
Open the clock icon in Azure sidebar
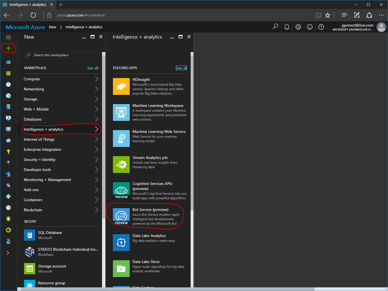click(x=8, y=85)
